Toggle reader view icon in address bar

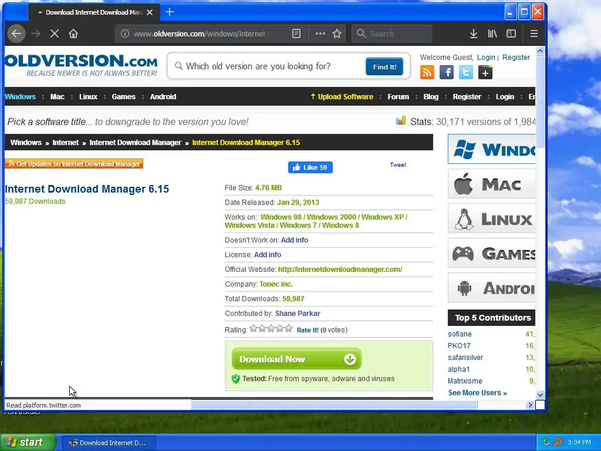click(296, 33)
